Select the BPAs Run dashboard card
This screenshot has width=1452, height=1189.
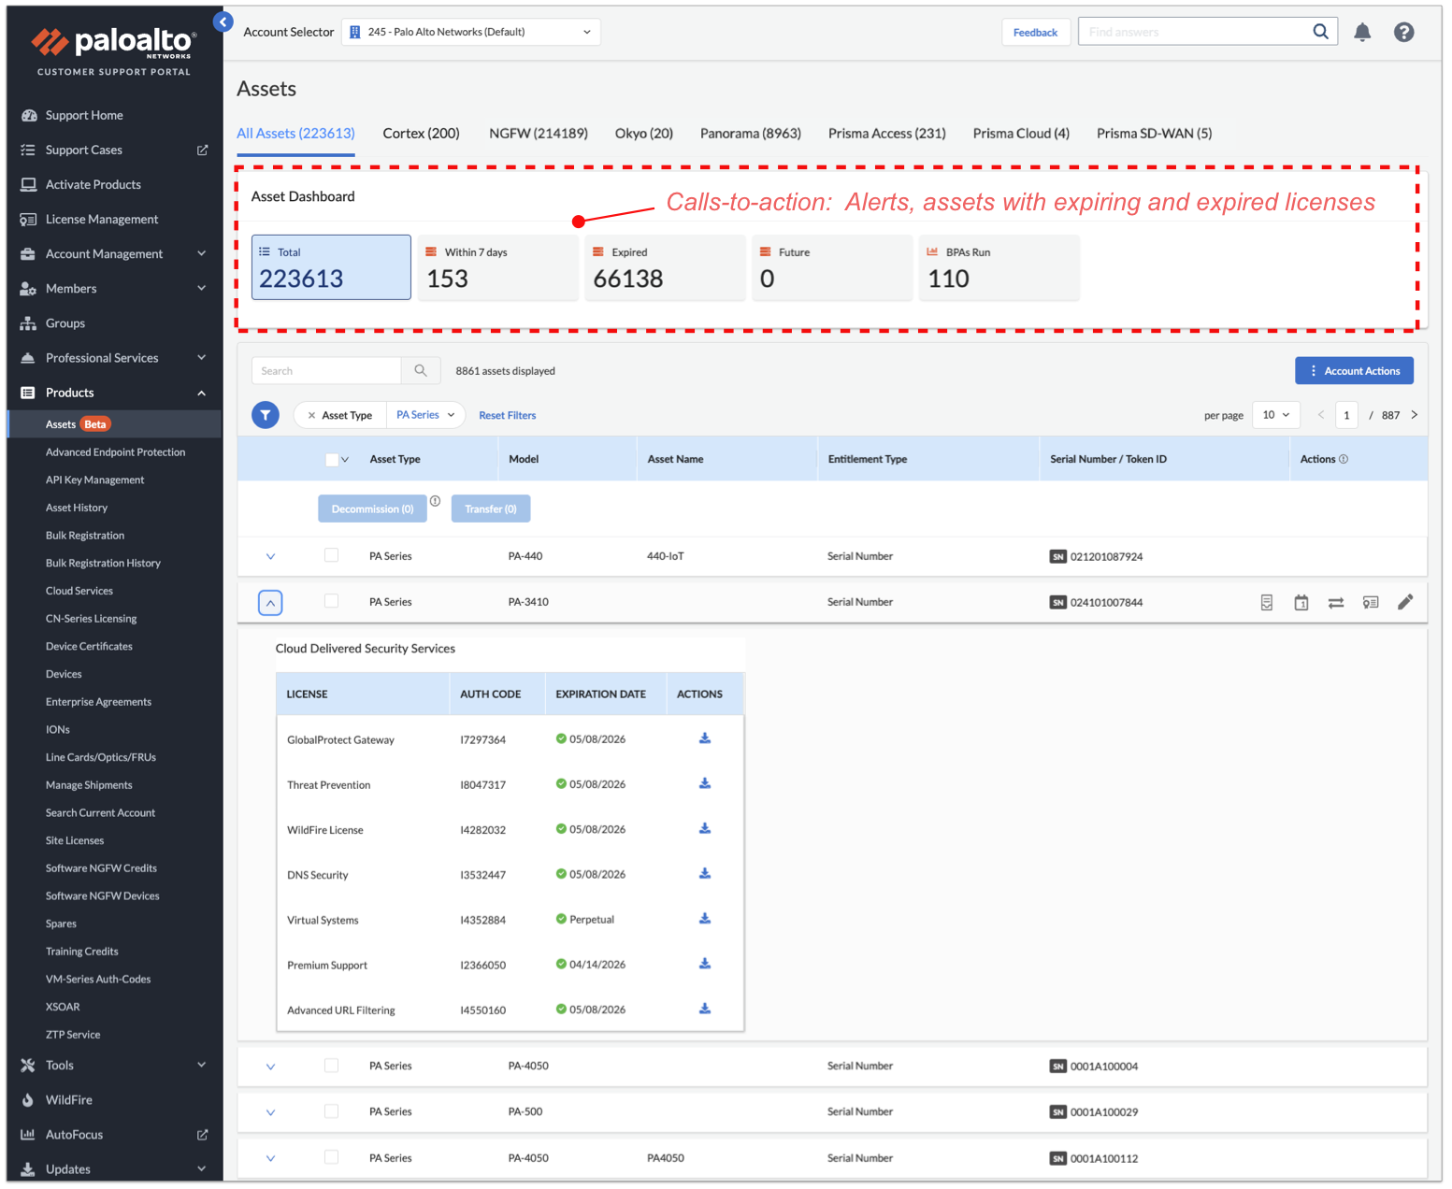tap(999, 267)
